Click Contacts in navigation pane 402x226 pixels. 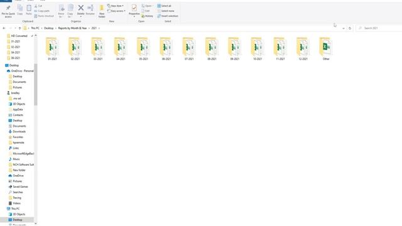[x=16, y=115]
